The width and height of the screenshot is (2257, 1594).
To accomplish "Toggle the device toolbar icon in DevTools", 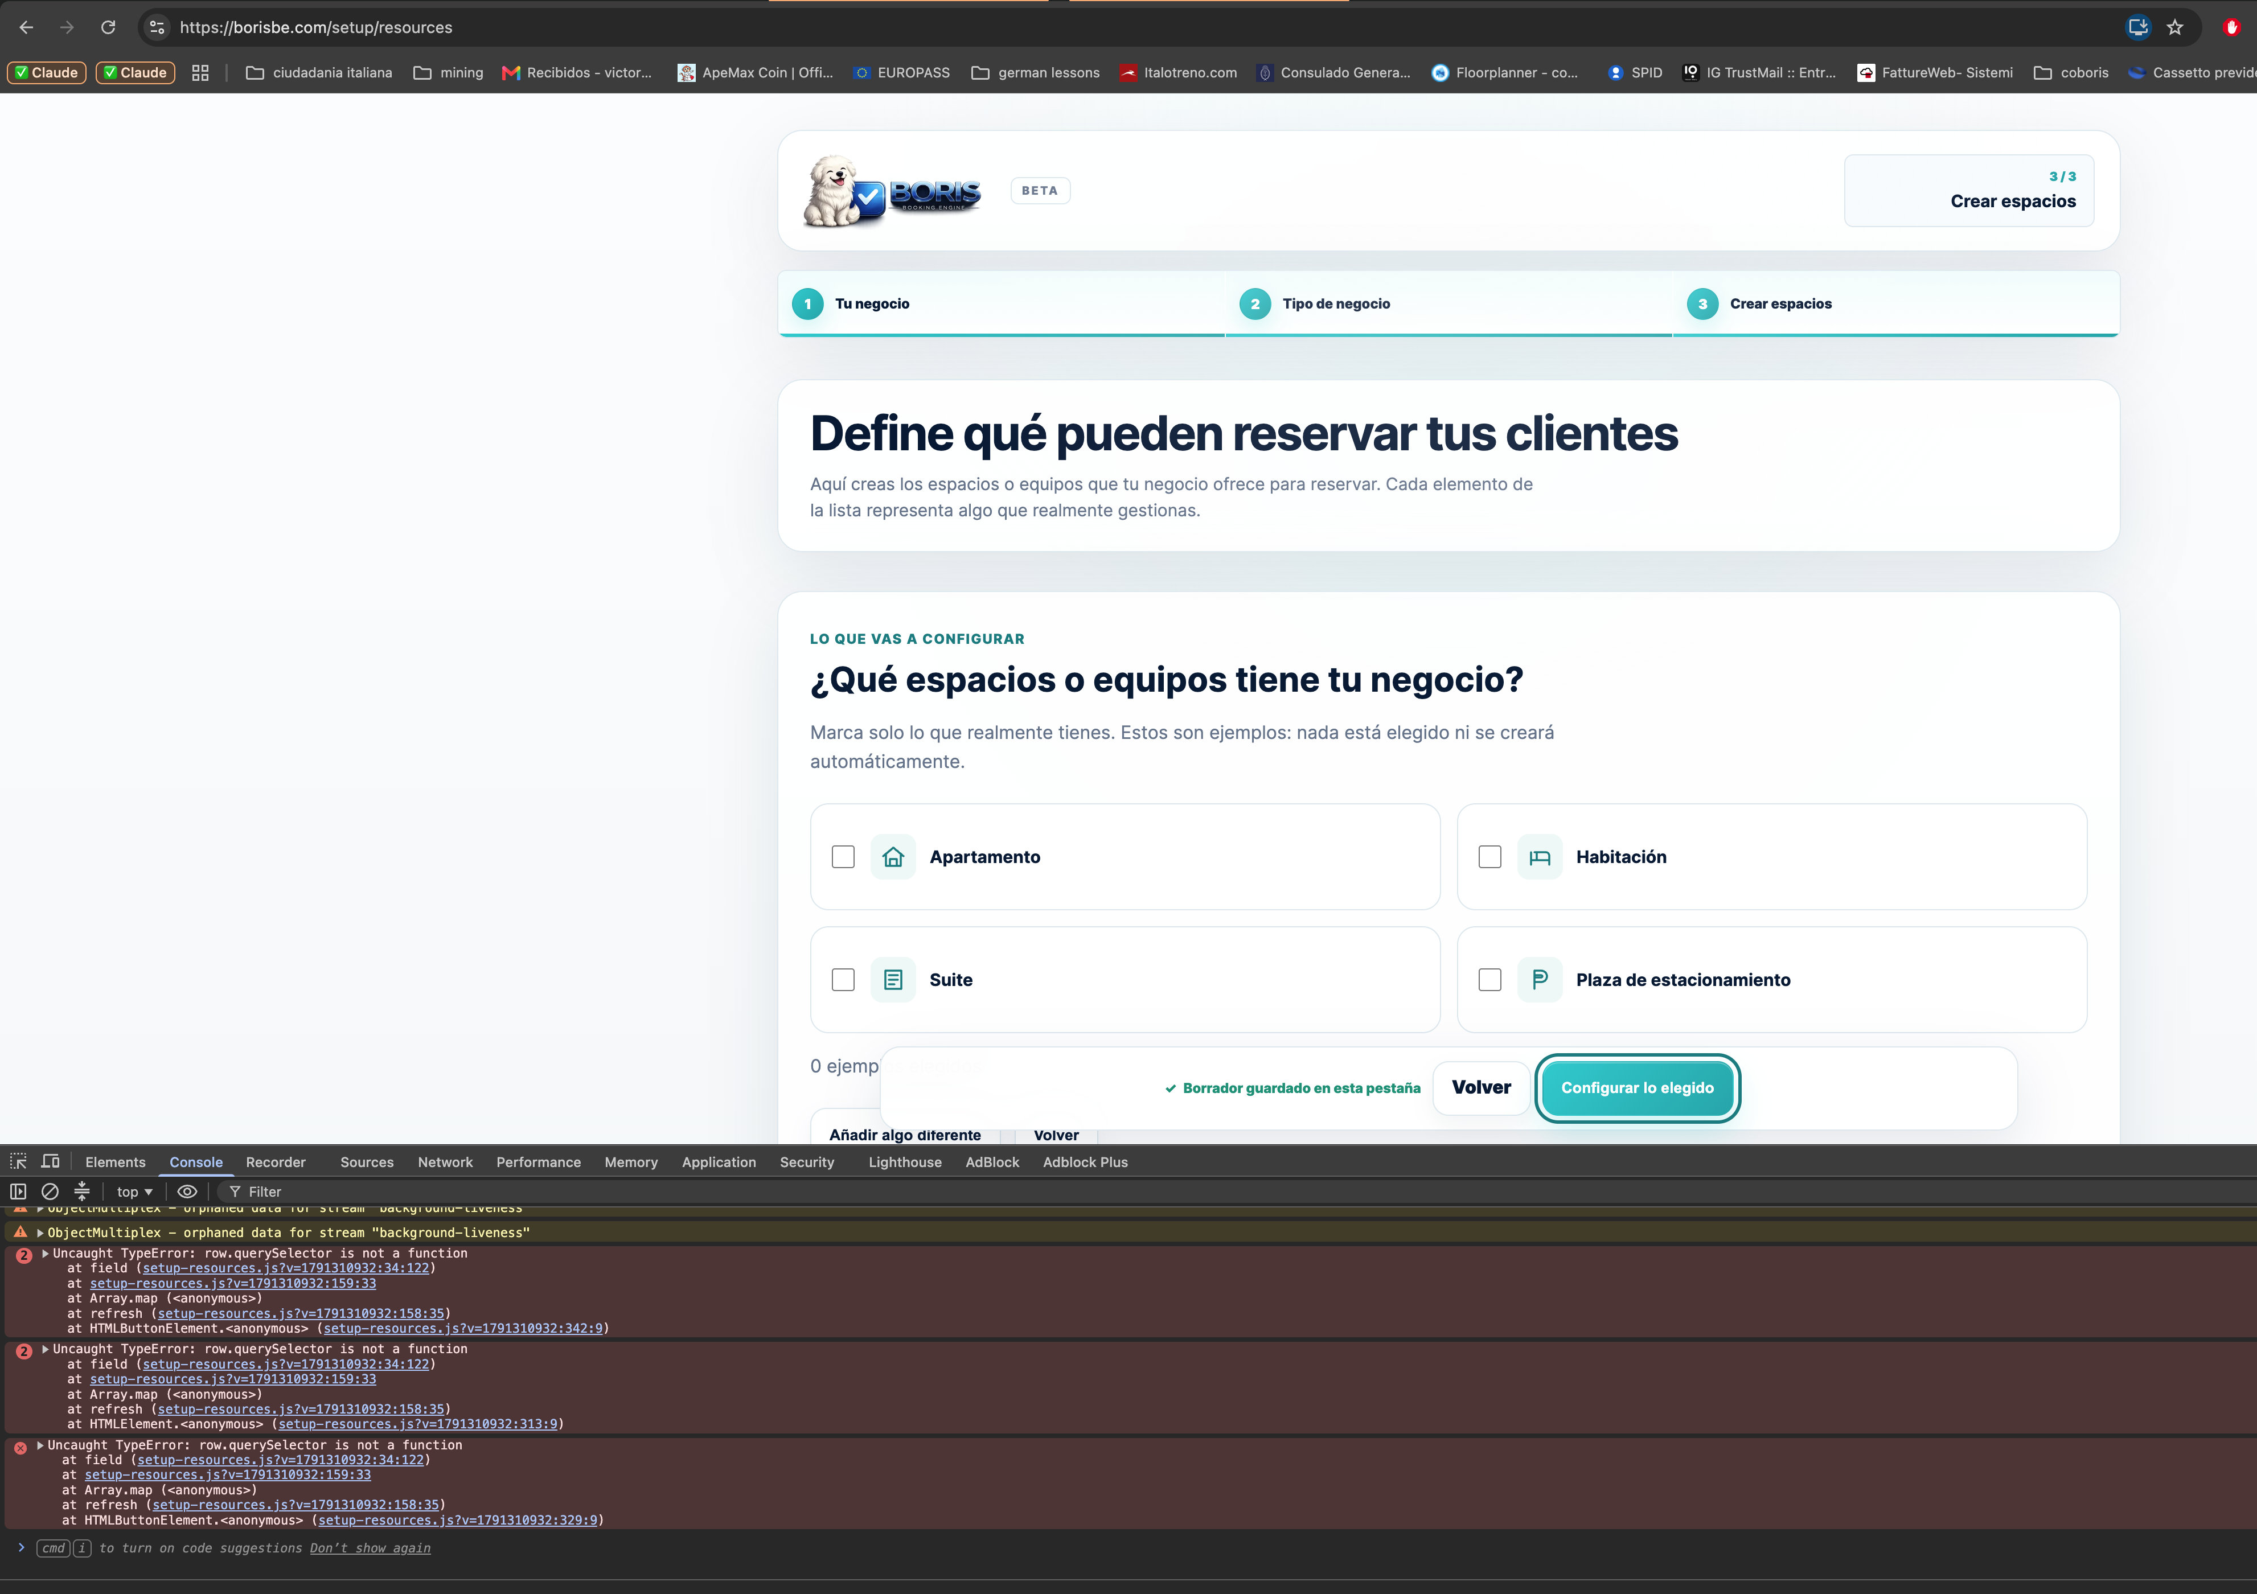I will point(51,1161).
